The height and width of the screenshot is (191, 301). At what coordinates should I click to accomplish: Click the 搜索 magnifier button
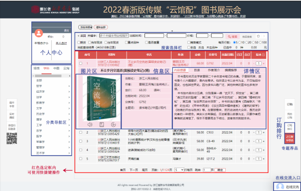click(x=232, y=36)
